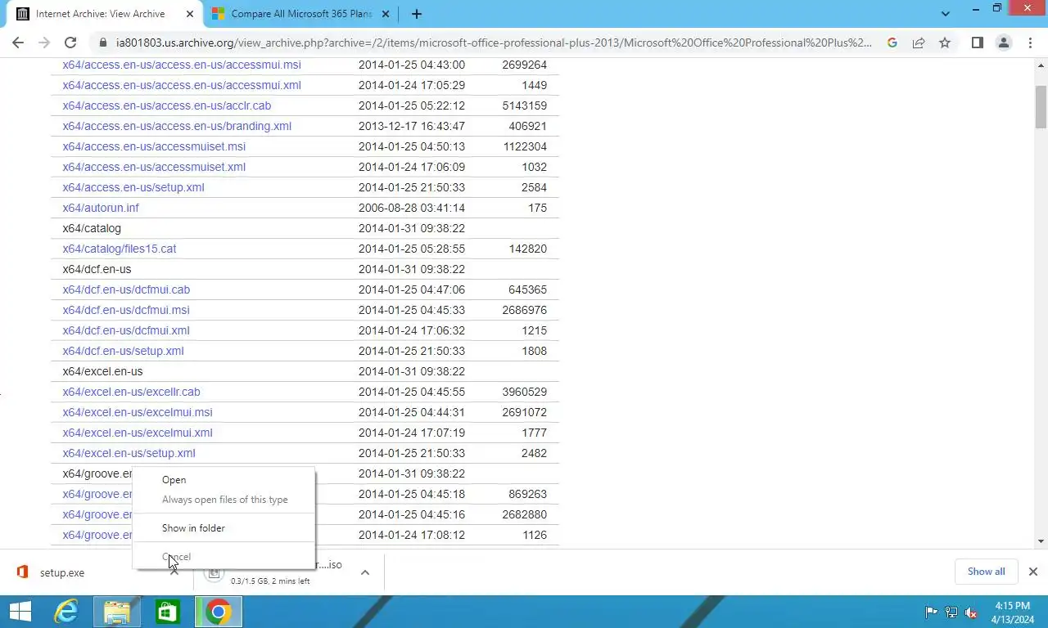Open the Store app in taskbar
This screenshot has width=1048, height=628.
pyautogui.click(x=167, y=612)
